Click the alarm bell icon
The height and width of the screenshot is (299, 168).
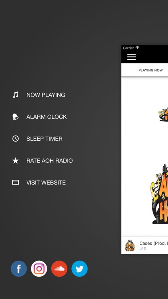click(x=16, y=117)
